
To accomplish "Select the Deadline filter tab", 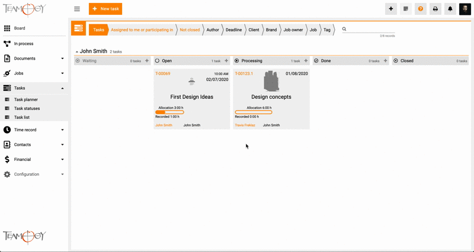I will (233, 30).
